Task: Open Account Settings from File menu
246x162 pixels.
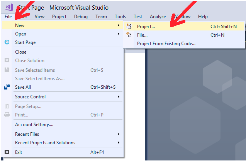Action: 63,125
